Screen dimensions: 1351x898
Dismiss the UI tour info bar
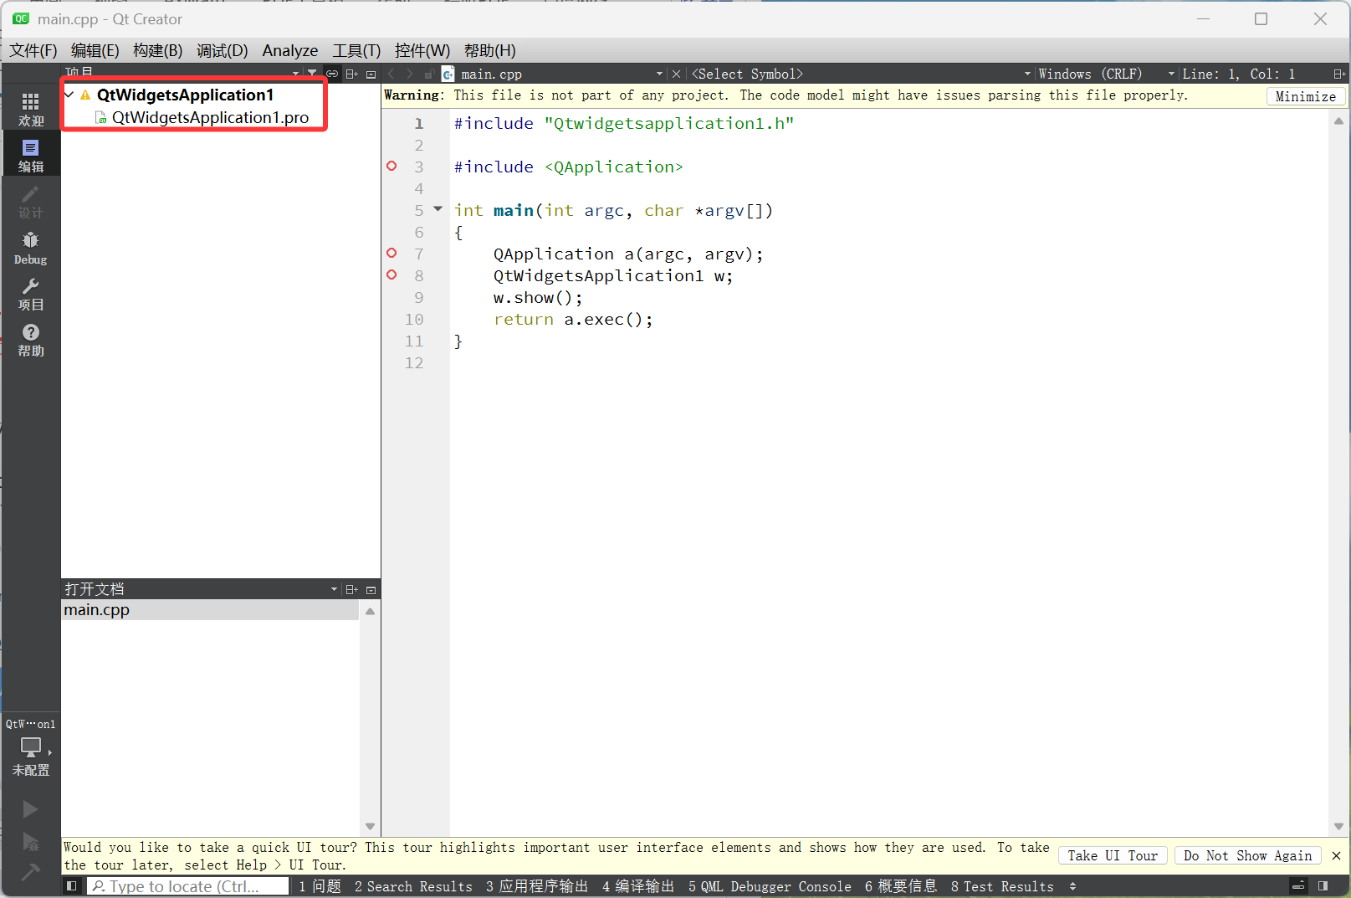click(x=1336, y=855)
